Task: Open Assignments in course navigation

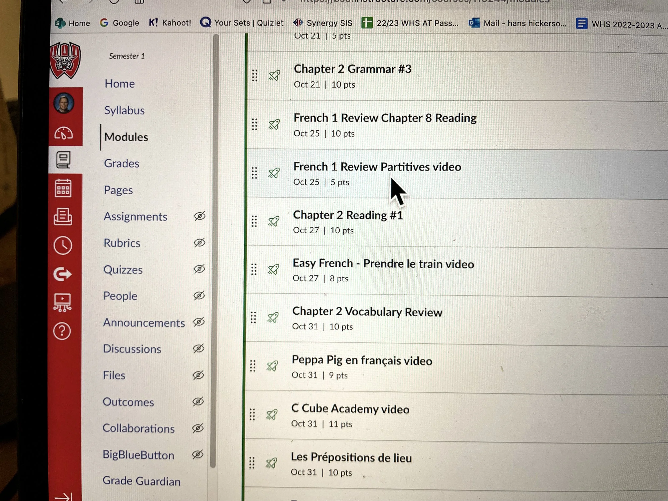Action: point(135,217)
